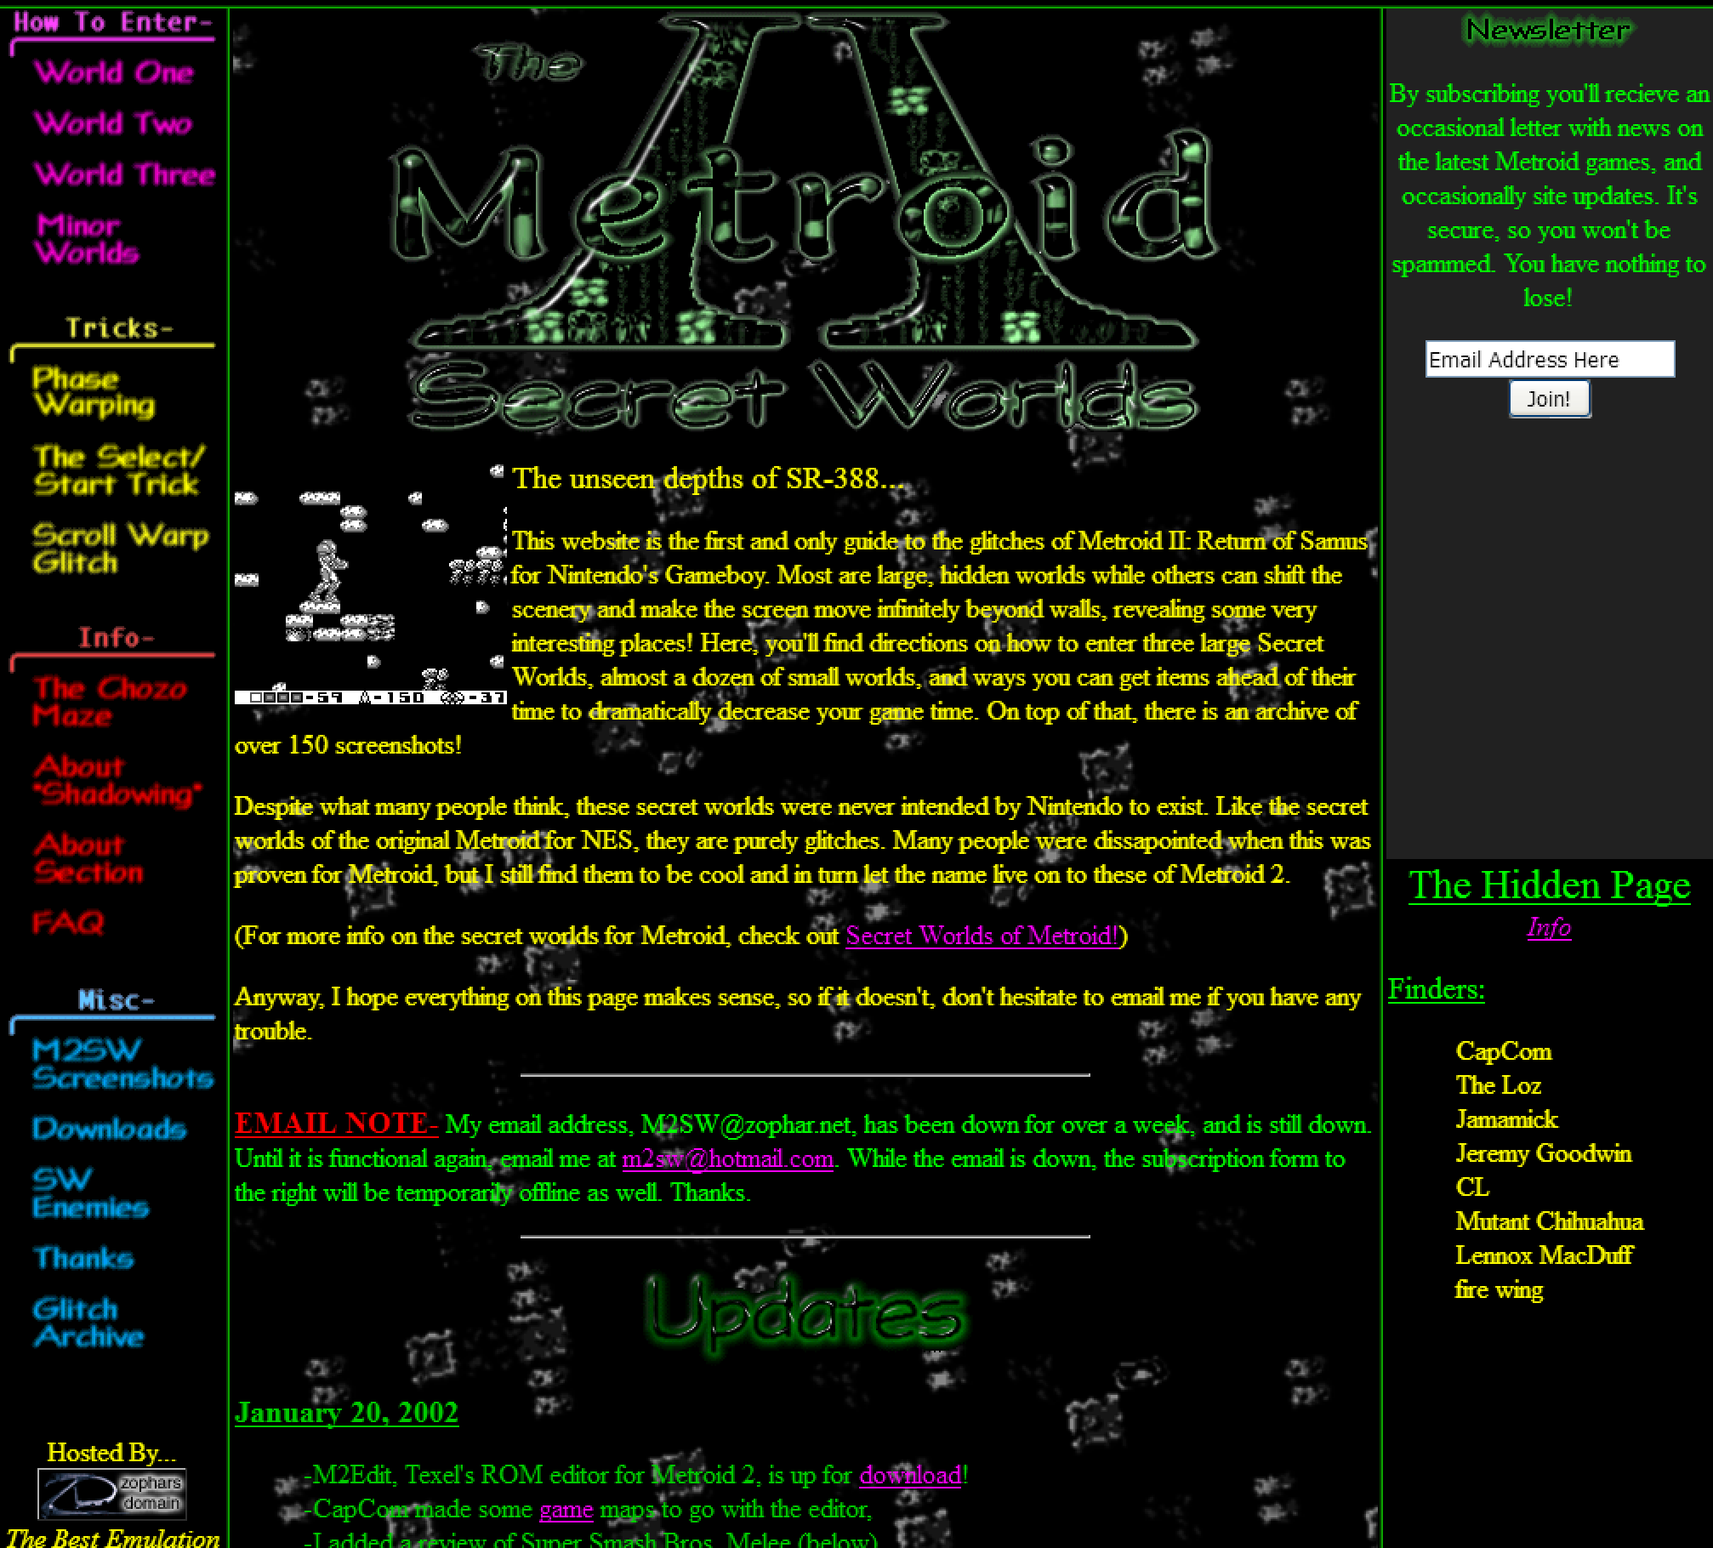Open the World Two page
Viewport: 1713px width, 1548px height.
coord(113,123)
